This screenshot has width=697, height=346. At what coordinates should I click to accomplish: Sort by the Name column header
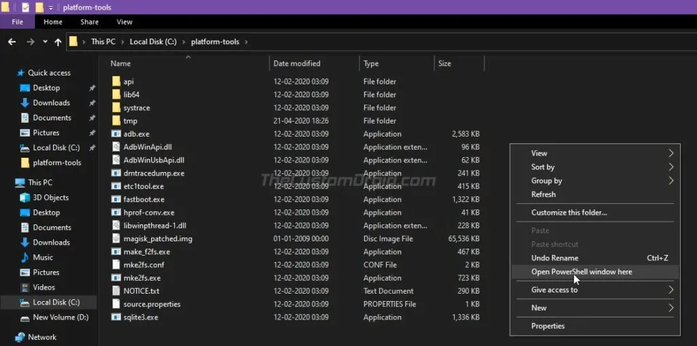(x=120, y=63)
